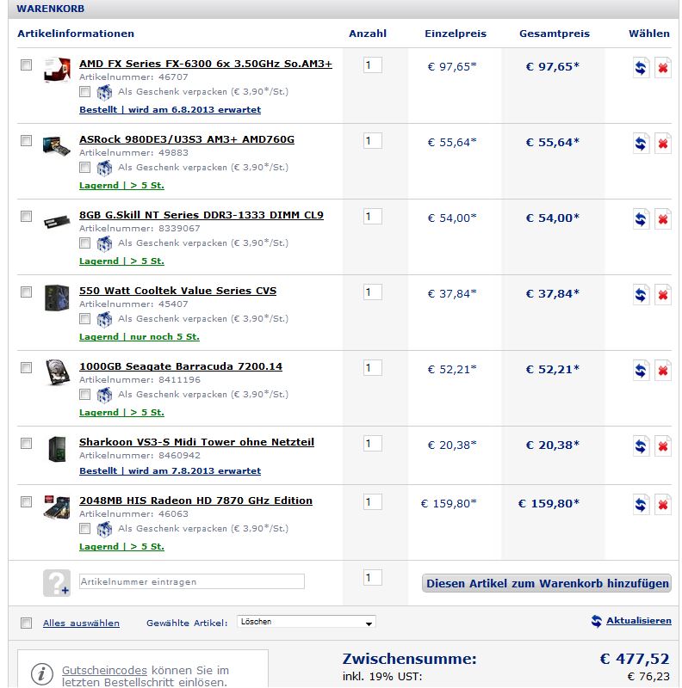The height and width of the screenshot is (688, 682).
Task: Delete the ASRock 980DE3 item from cart
Action: (663, 143)
